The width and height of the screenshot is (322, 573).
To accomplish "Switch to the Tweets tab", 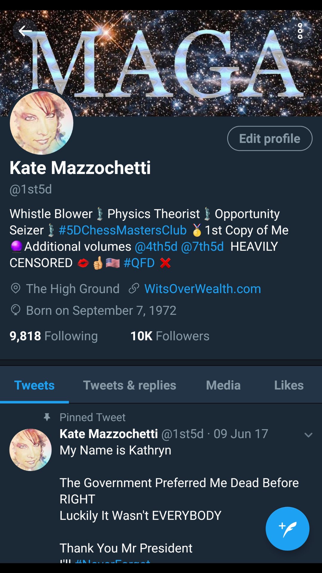I will click(x=34, y=385).
